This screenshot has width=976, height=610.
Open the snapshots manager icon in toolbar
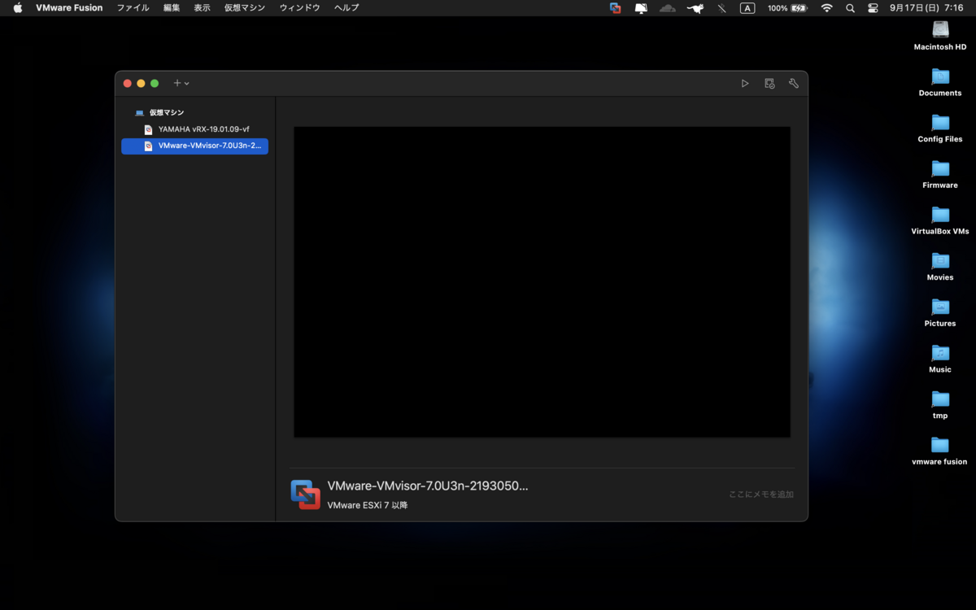(769, 83)
